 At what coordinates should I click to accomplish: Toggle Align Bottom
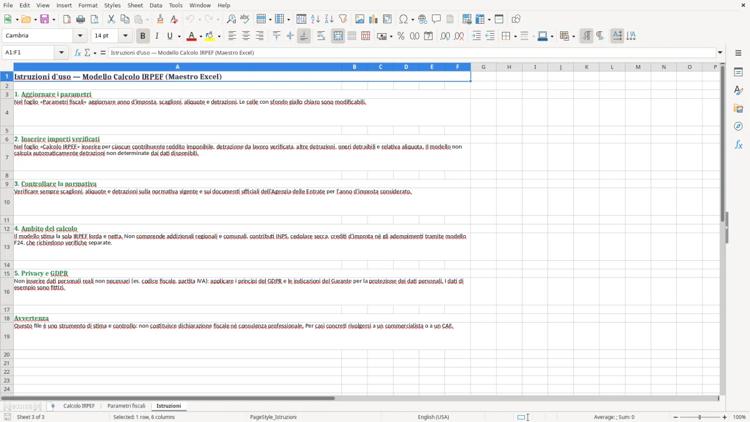pos(304,36)
